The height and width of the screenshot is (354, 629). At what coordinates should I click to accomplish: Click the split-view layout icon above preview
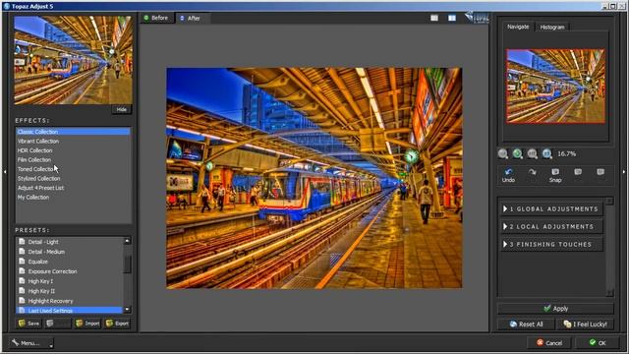[x=452, y=18]
